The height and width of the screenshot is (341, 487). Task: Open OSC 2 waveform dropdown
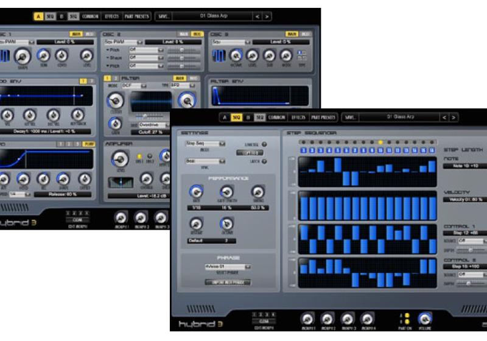[124, 42]
